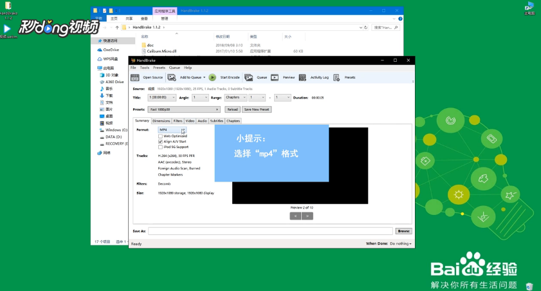Expand the Add to Queue dropdown arrow
541x291 pixels.
click(205, 78)
